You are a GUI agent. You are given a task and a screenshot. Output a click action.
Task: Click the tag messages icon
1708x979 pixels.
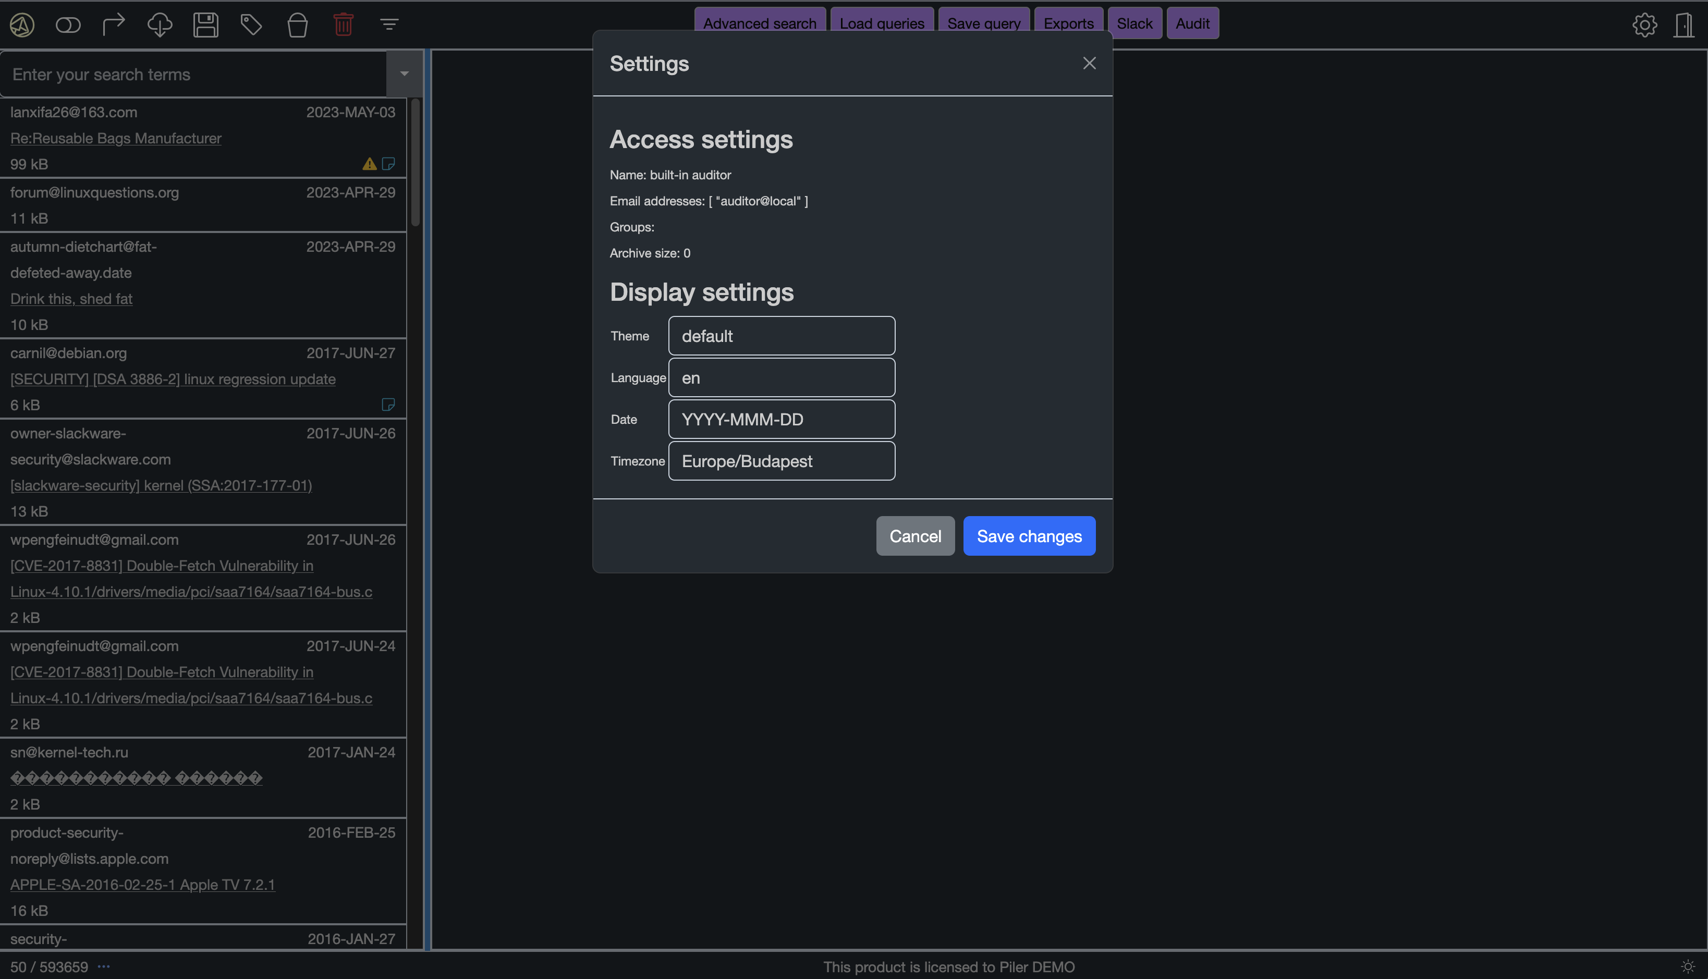click(251, 25)
